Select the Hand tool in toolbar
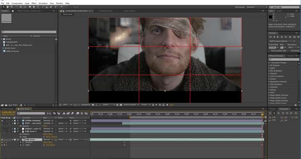This screenshot has width=301, height=159. pyautogui.click(x=8, y=7)
